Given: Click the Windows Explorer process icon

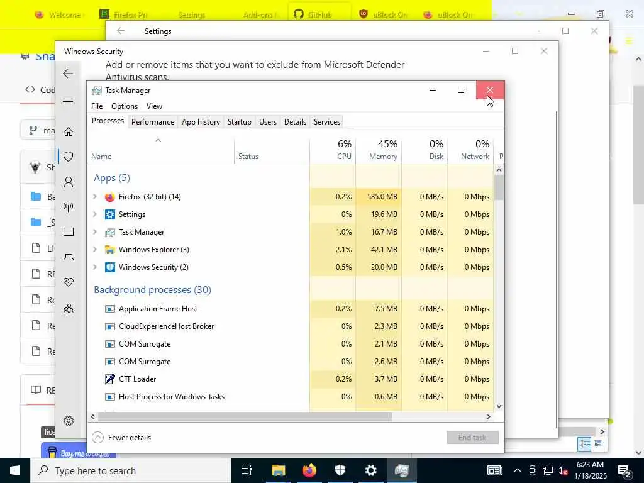Looking at the screenshot, I should click(109, 250).
